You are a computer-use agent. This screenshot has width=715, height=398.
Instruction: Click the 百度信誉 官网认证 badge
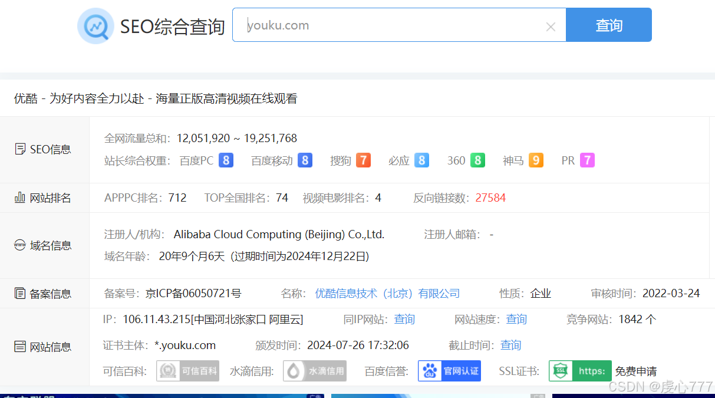449,371
